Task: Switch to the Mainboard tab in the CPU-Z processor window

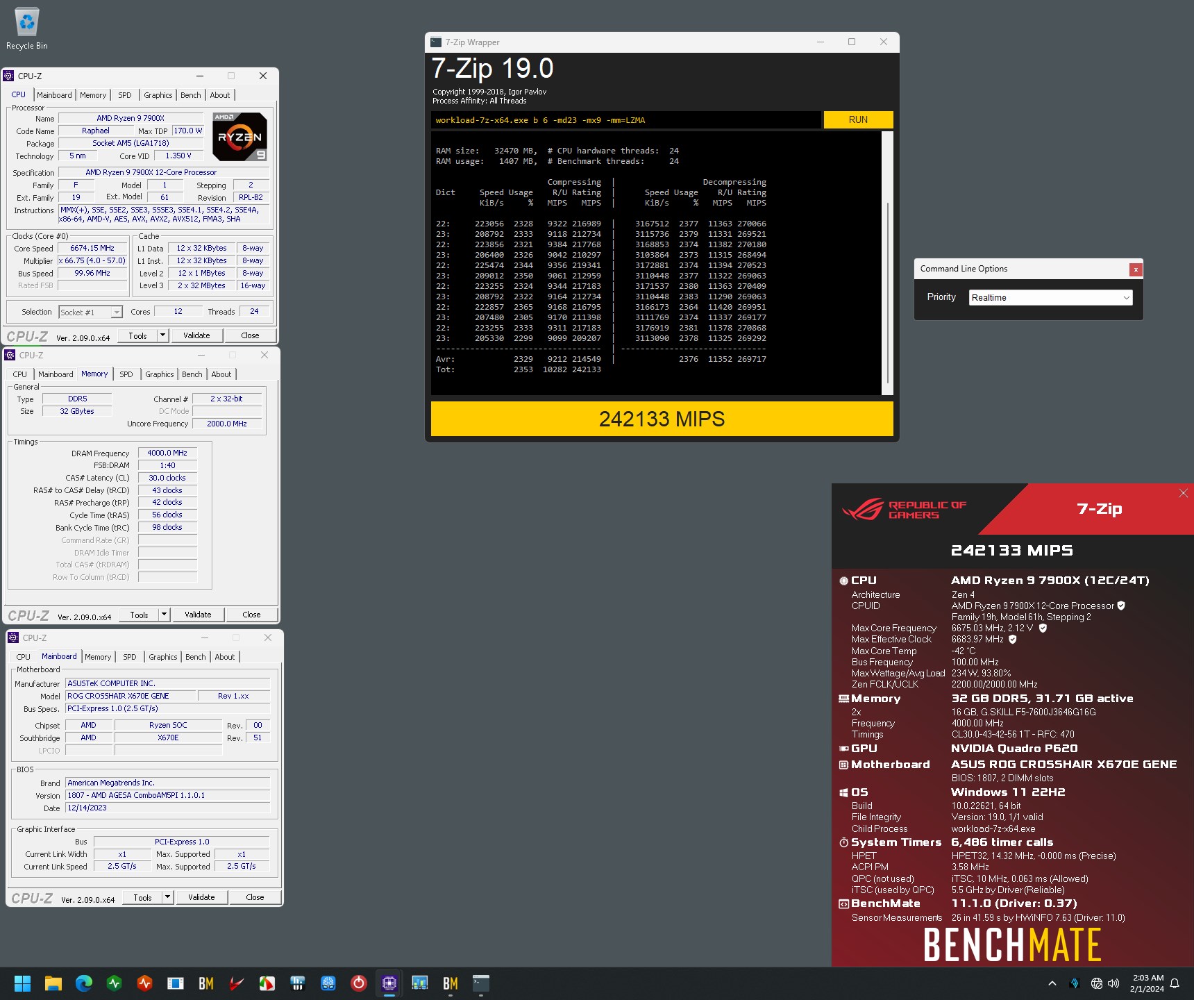Action: point(54,95)
